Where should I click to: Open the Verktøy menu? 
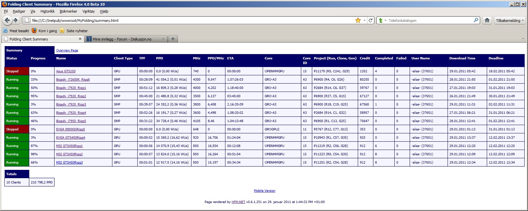[x=88, y=11]
